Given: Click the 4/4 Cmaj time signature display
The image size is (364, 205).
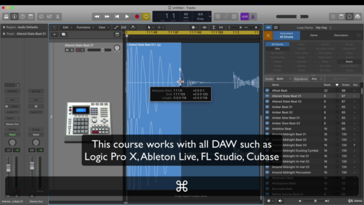Looking at the screenshot, I should (x=200, y=17).
